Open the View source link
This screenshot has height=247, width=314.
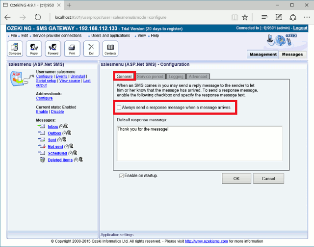(x=70, y=81)
